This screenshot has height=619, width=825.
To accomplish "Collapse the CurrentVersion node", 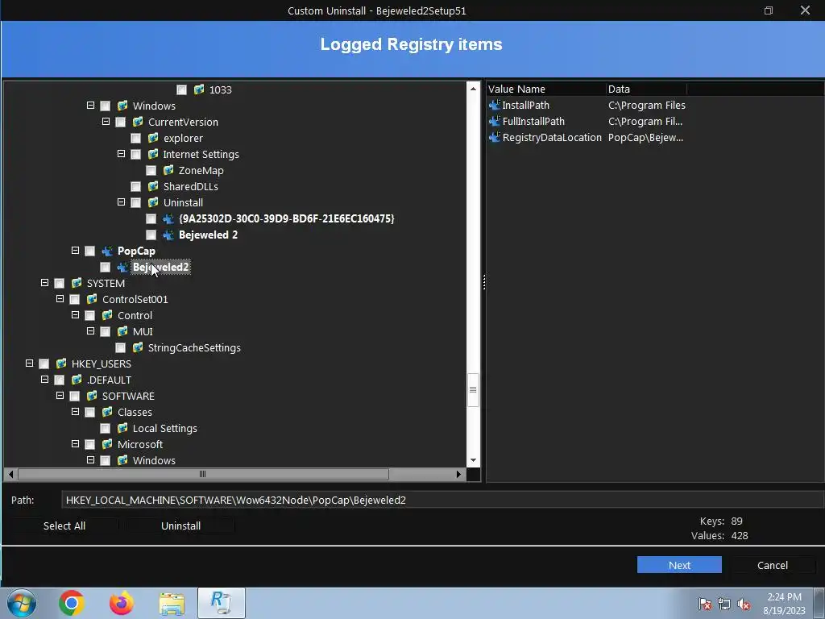I will coord(106,122).
